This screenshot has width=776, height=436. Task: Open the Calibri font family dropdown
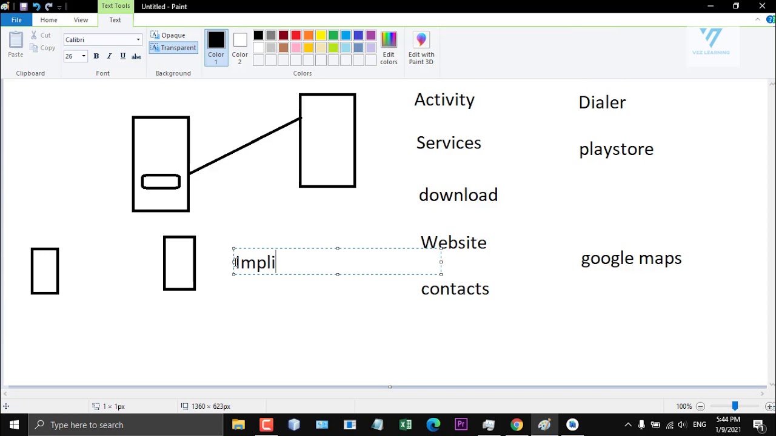(138, 40)
